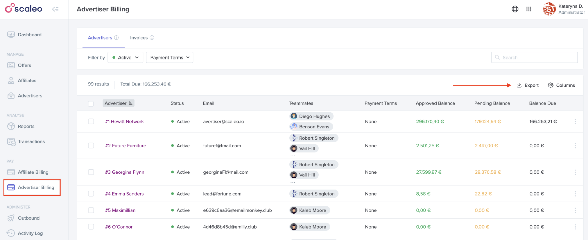Viewport: 588px width, 240px height.
Task: Click the avertiser@scaleo.io email cell
Action: (223, 121)
